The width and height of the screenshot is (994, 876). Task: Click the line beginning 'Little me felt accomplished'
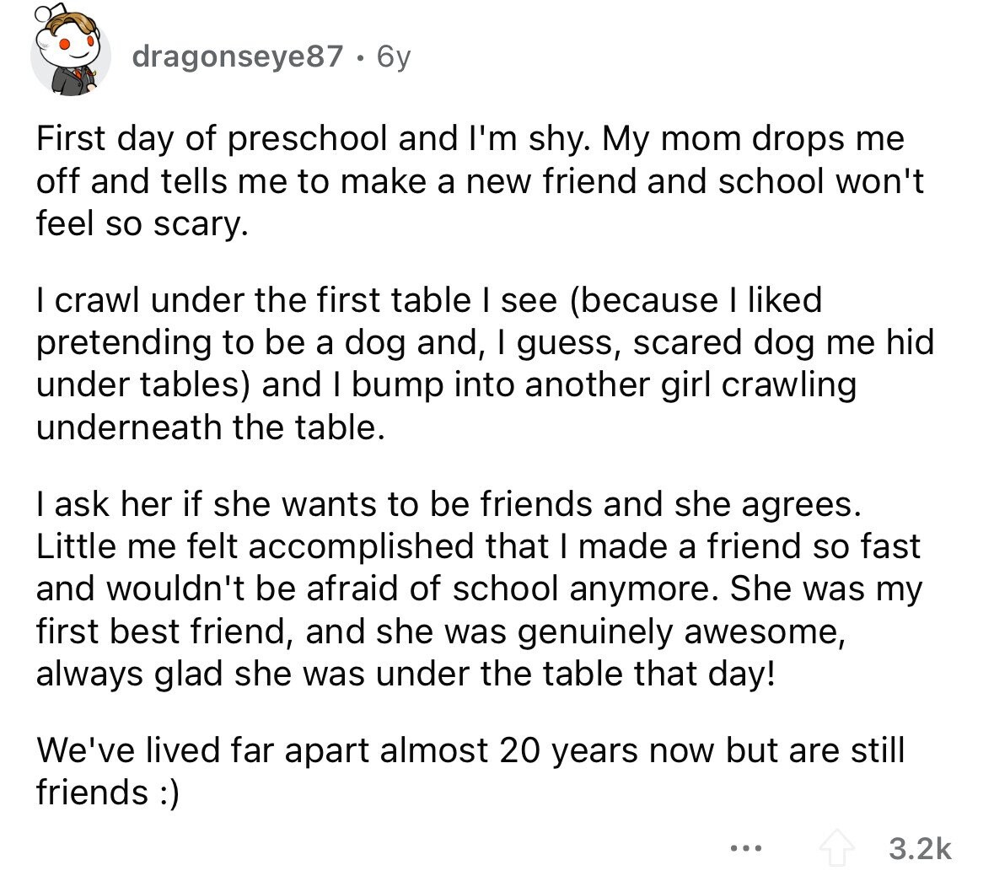478,546
